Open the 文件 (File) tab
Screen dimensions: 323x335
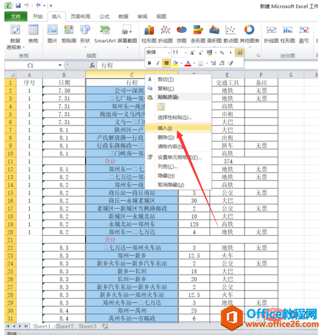point(16,16)
